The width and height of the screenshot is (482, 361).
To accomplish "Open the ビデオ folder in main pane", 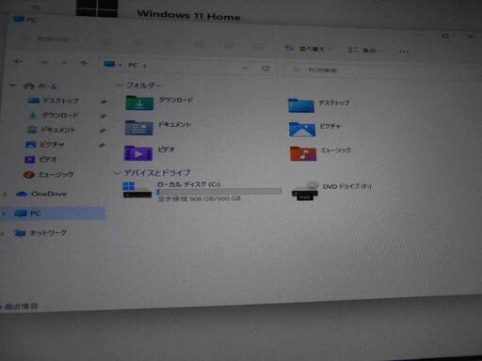I will 149,152.
